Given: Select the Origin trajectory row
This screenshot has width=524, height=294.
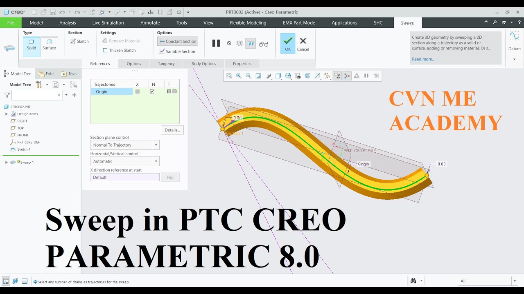Looking at the screenshot, I should click(111, 91).
